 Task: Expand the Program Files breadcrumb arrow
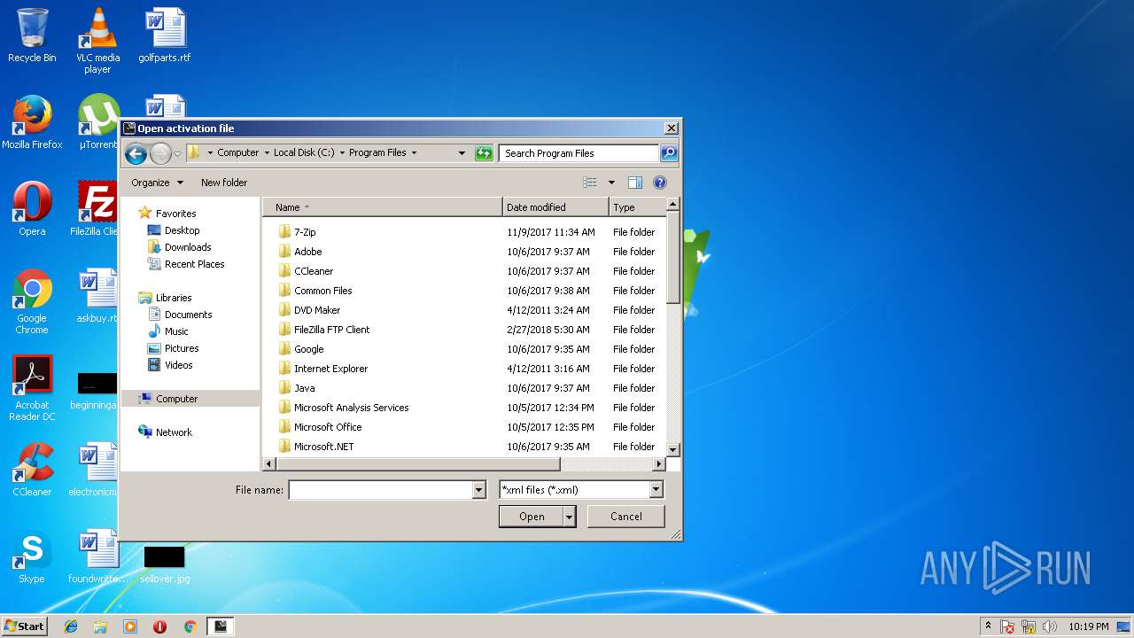pyautogui.click(x=414, y=153)
